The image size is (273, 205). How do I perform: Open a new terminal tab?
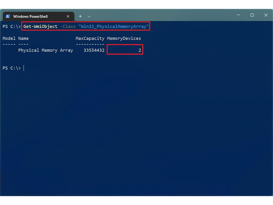pos(80,16)
